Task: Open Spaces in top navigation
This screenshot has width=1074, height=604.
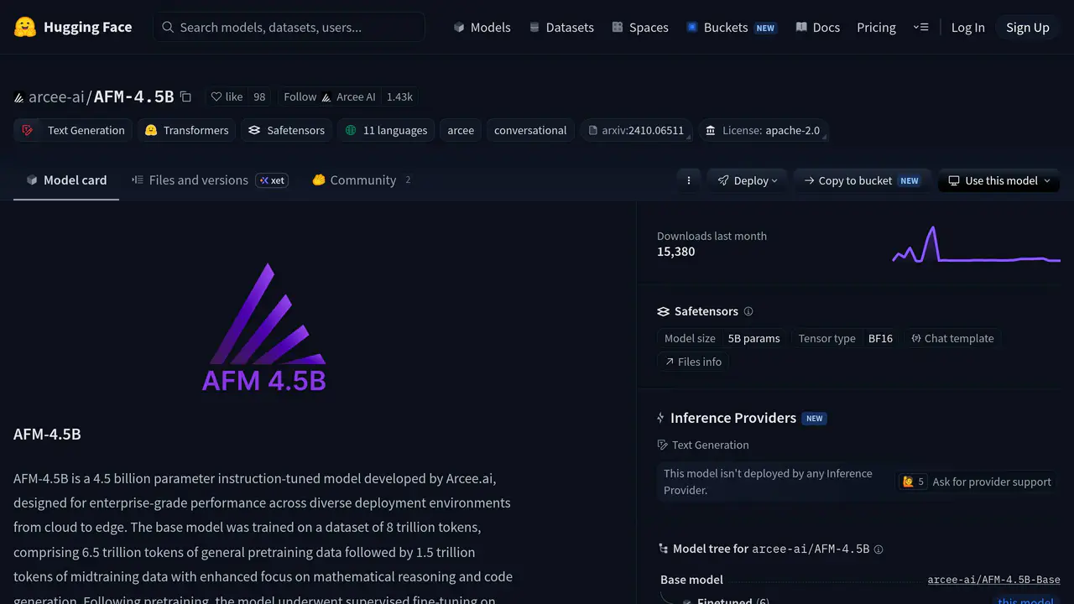Action: point(640,27)
